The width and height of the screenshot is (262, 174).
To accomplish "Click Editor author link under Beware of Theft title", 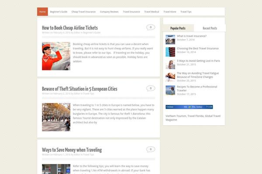I will point(77,94).
